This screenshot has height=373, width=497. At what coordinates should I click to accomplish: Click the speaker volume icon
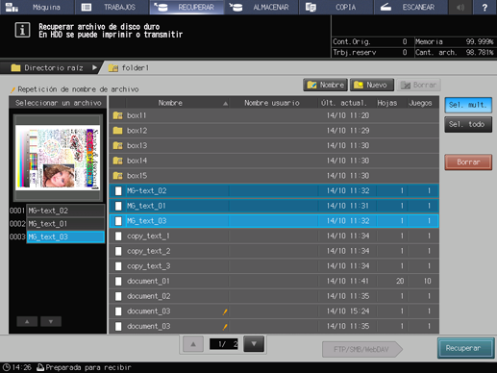[x=460, y=7]
